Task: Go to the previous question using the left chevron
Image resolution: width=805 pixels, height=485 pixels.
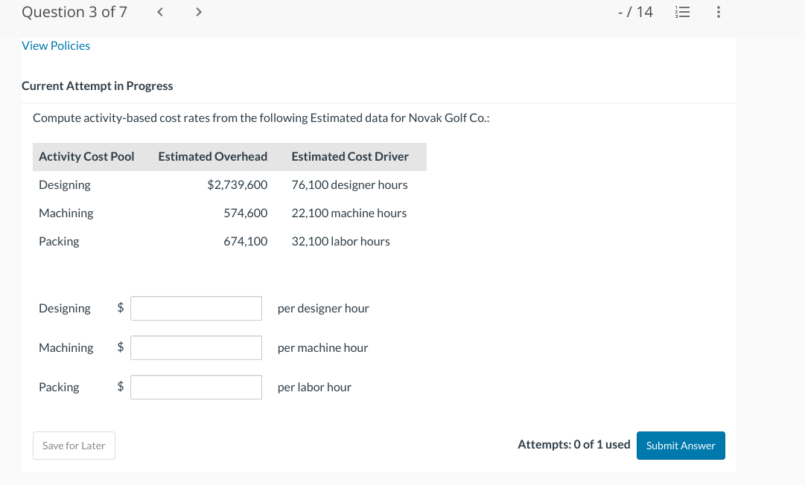Action: tap(159, 12)
